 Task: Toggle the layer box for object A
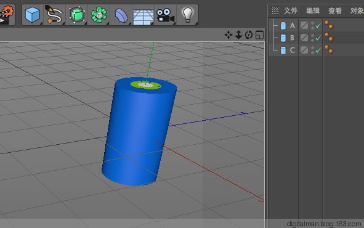coord(304,25)
